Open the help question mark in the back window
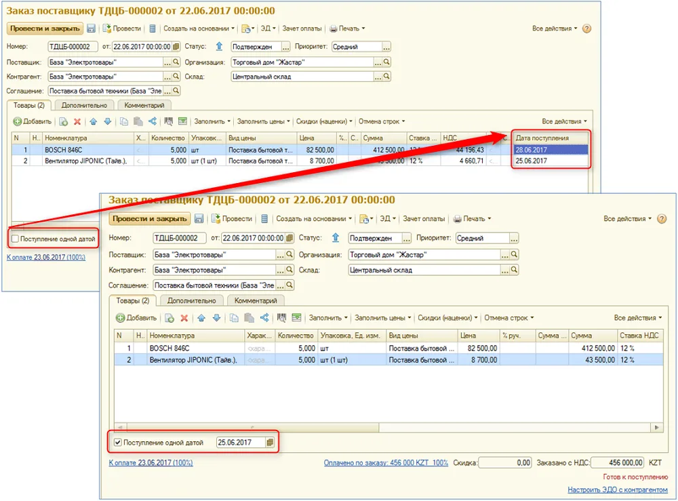The height and width of the screenshot is (501, 678). coord(586,28)
